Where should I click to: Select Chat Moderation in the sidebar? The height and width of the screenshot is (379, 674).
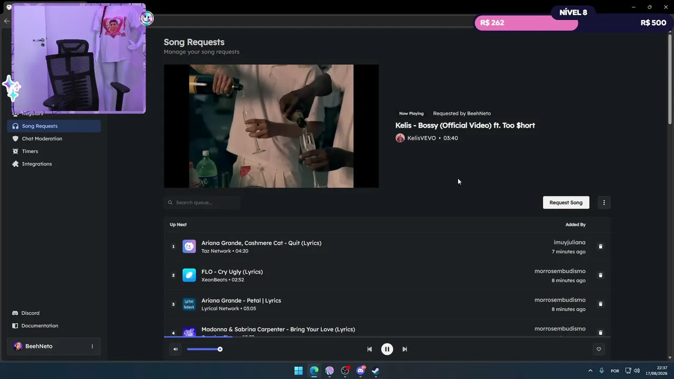coord(42,139)
